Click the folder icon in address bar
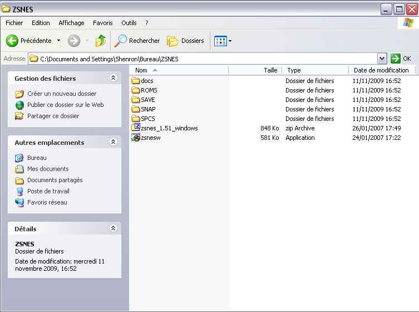This screenshot has width=419, height=312. click(34, 58)
